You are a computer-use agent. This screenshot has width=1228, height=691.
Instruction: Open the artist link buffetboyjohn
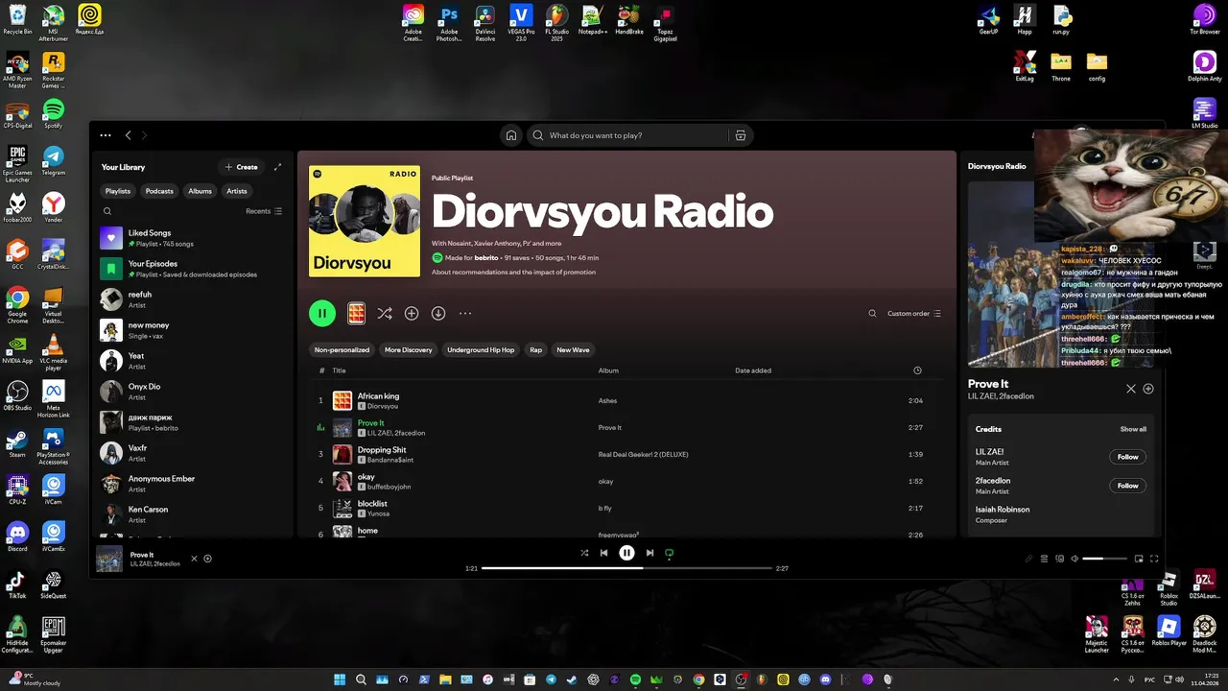[x=389, y=487]
